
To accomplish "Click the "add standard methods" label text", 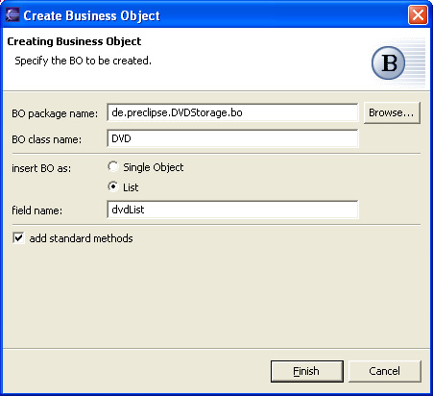I will tap(81, 238).
